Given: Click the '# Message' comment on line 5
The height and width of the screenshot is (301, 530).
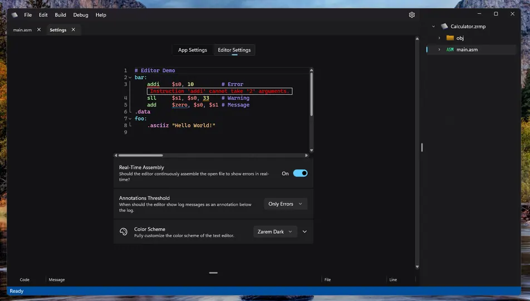Looking at the screenshot, I should (x=235, y=105).
